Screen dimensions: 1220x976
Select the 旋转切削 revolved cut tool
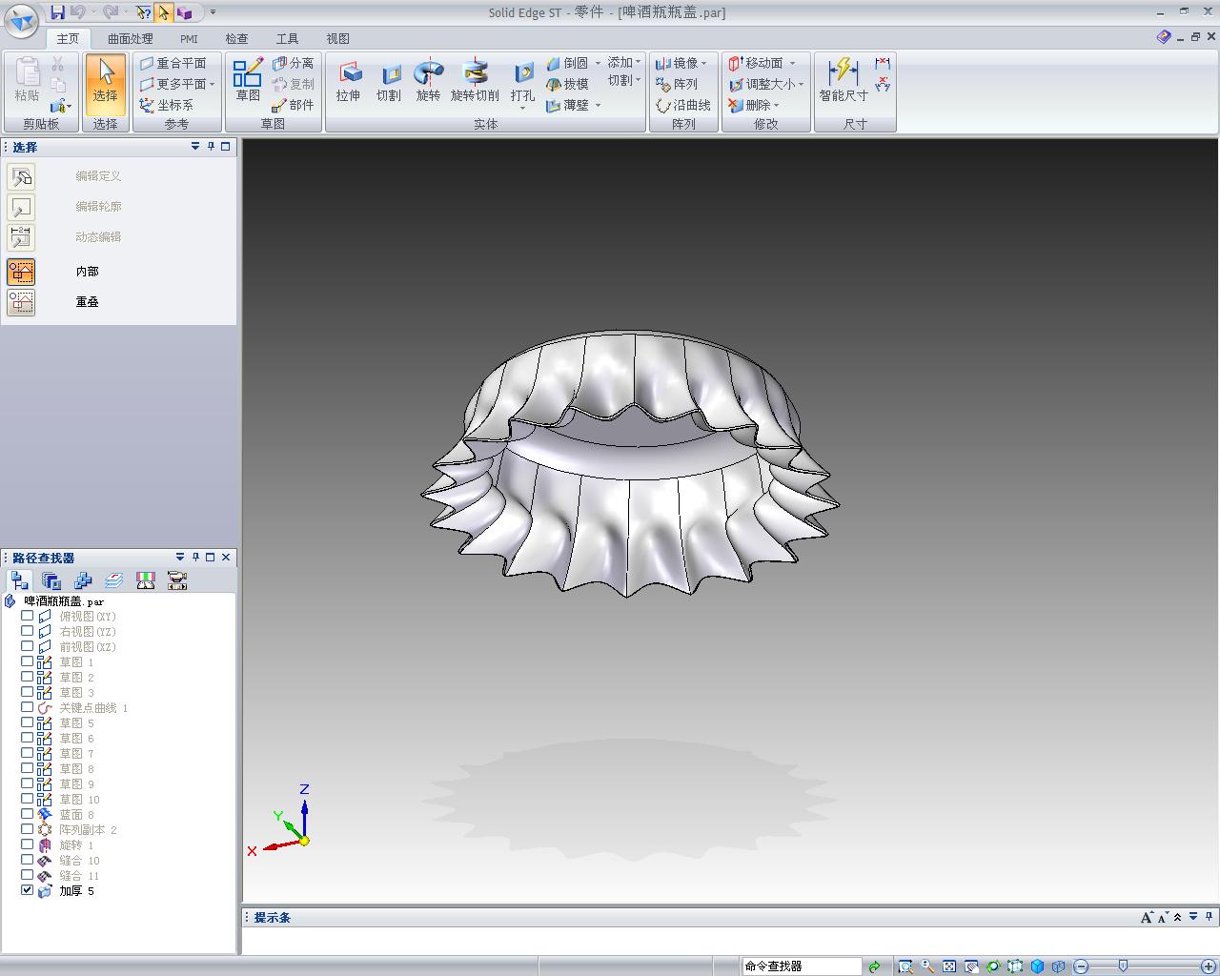pos(475,81)
